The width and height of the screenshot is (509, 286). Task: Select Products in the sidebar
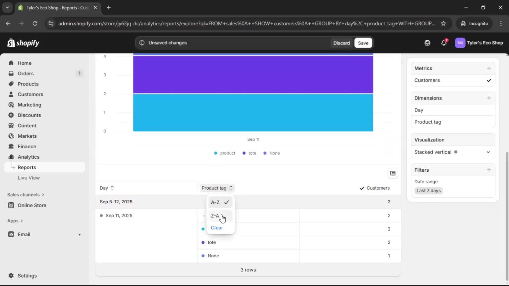pos(28,84)
